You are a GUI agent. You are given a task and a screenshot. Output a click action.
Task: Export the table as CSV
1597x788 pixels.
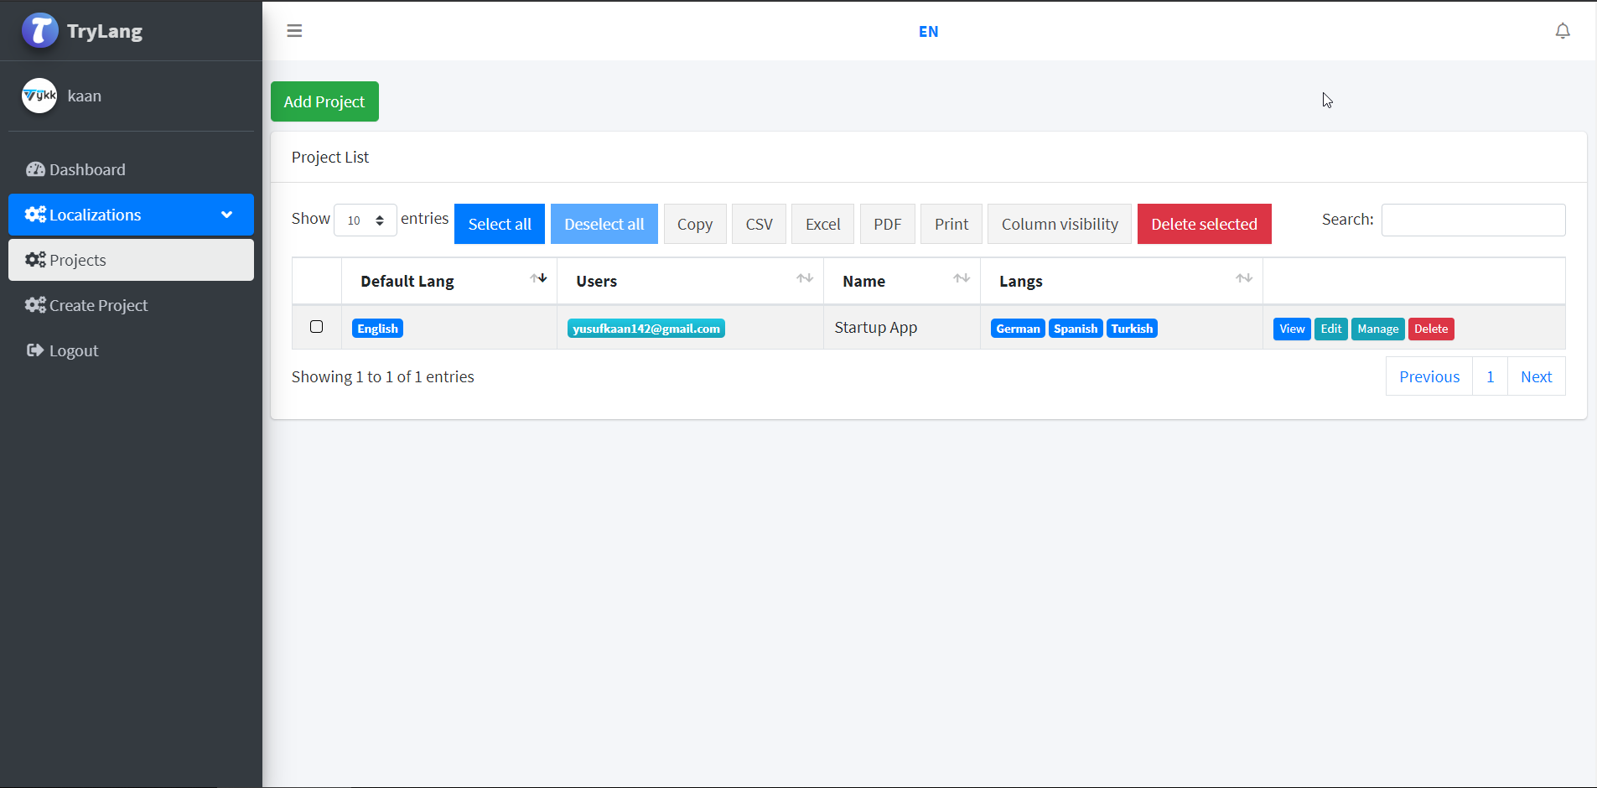point(759,224)
